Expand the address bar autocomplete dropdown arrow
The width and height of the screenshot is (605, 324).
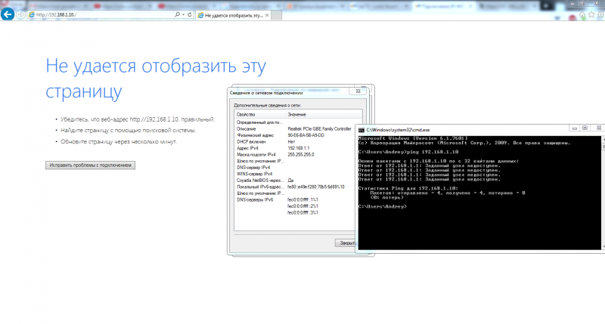[x=182, y=14]
